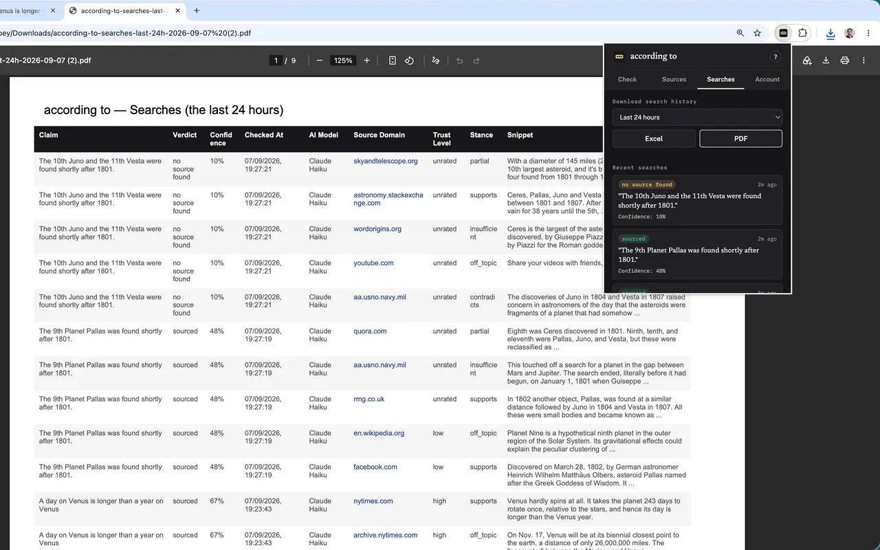Click the PDF page number field
Image resolution: width=880 pixels, height=550 pixels.
(x=276, y=60)
